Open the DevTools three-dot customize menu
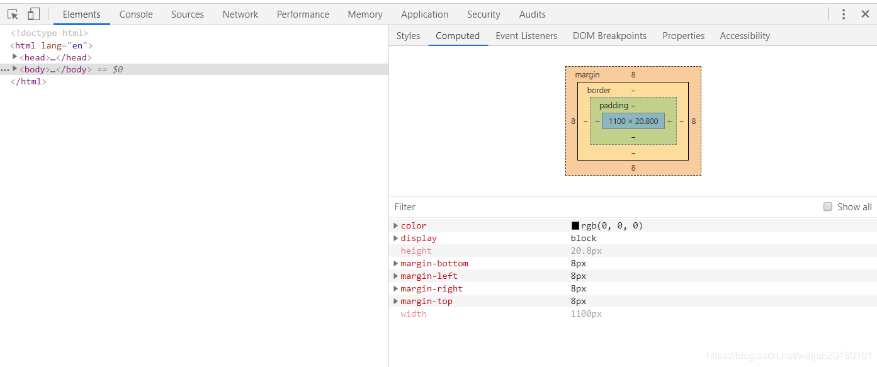 (x=844, y=14)
